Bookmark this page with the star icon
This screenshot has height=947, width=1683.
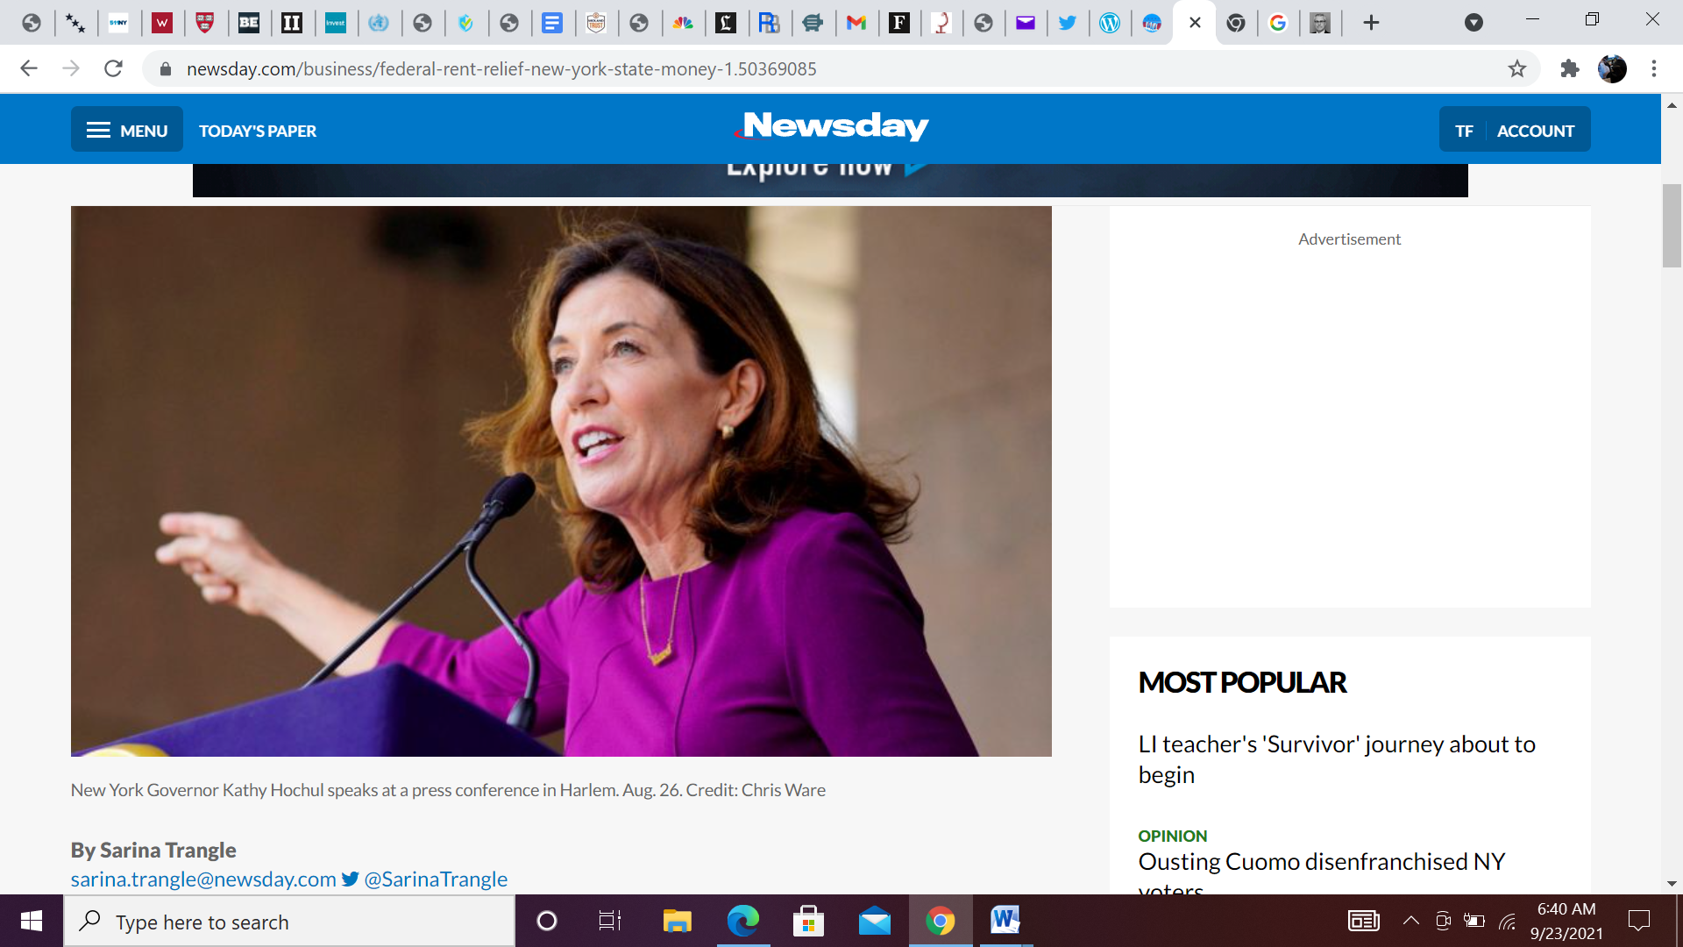click(1516, 68)
